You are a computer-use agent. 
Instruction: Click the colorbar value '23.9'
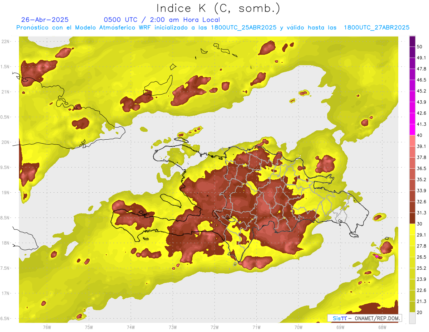[421, 279]
